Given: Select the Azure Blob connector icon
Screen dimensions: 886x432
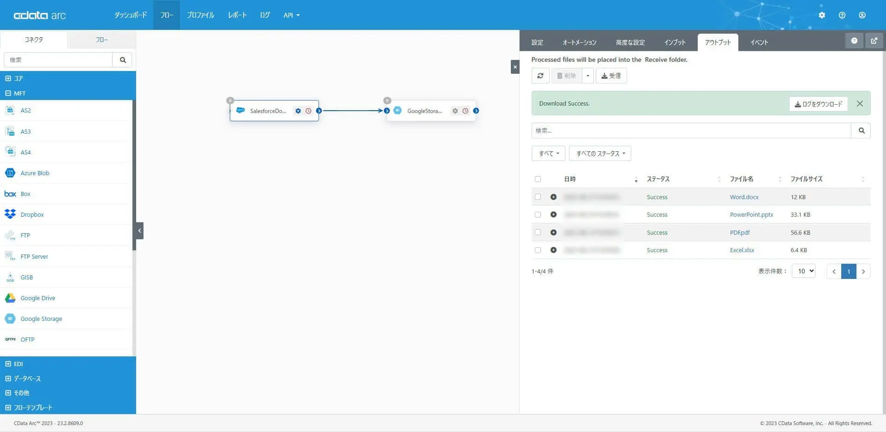Looking at the screenshot, I should coord(10,173).
